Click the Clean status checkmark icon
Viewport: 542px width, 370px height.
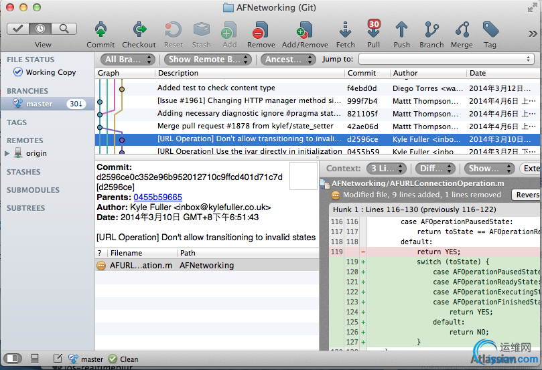tap(113, 359)
